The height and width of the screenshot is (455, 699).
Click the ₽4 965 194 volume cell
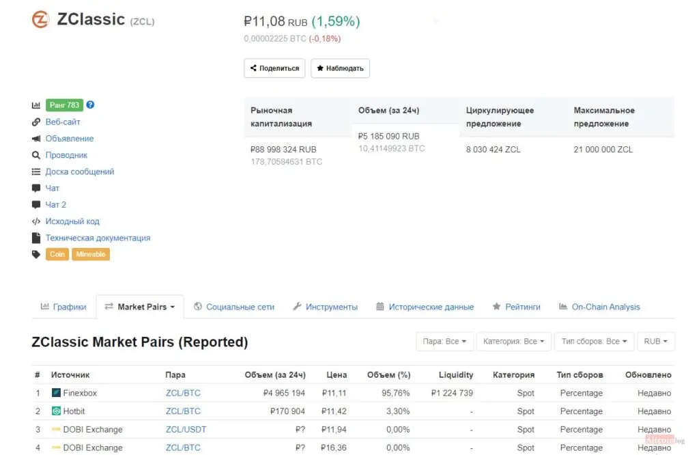[x=284, y=393]
